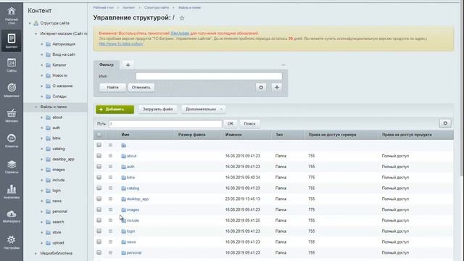
Task: Open the Дополнительно dropdown
Action: click(x=204, y=109)
